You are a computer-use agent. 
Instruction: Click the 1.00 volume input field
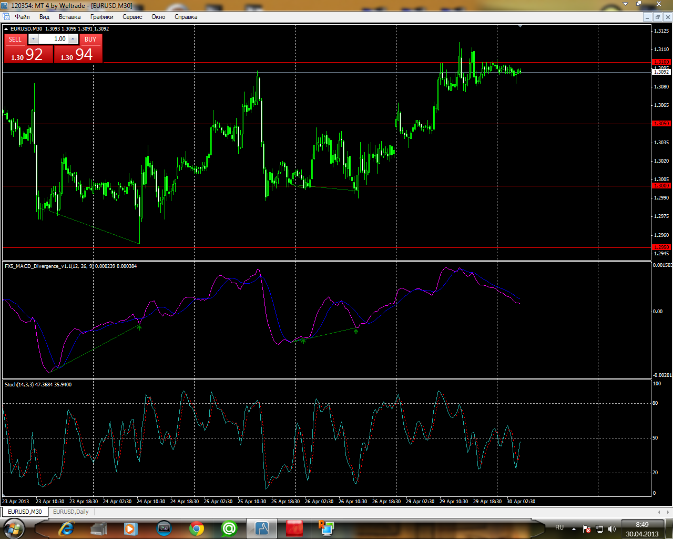(x=53, y=39)
